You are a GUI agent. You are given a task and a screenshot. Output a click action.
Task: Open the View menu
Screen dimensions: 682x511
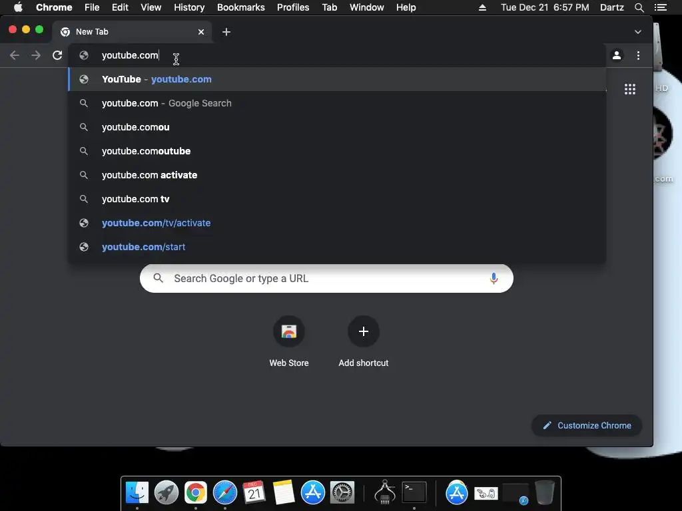point(151,7)
